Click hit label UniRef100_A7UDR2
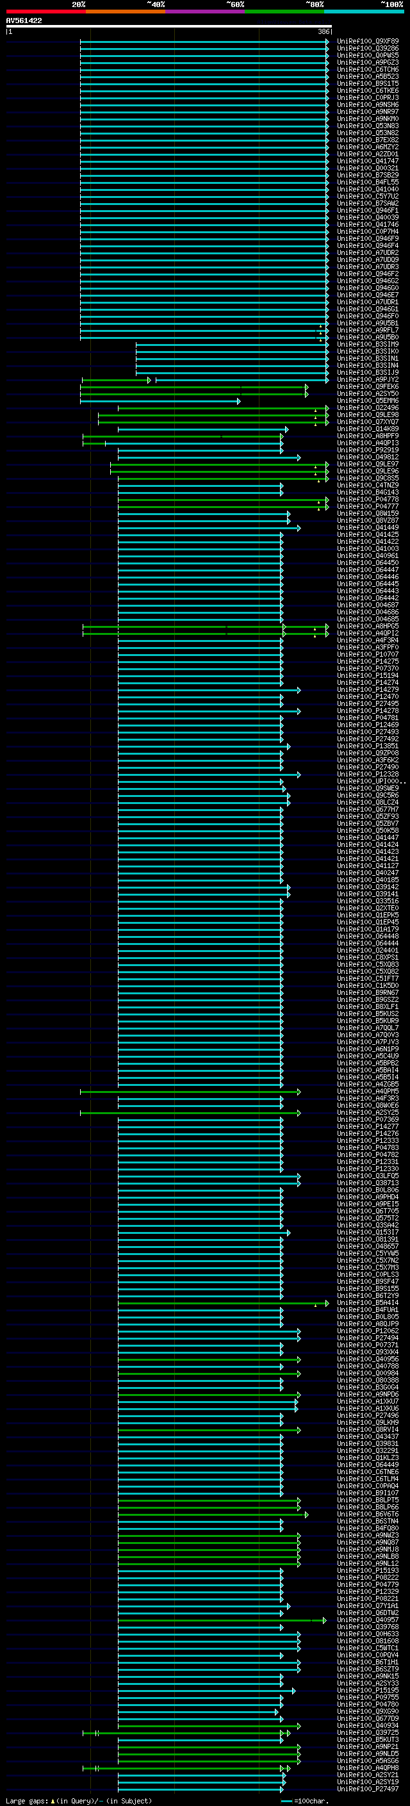This screenshot has width=410, height=1806. pyautogui.click(x=368, y=252)
